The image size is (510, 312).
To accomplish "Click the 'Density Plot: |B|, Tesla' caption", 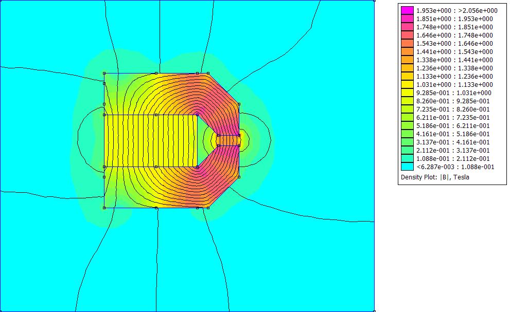I will (x=435, y=177).
